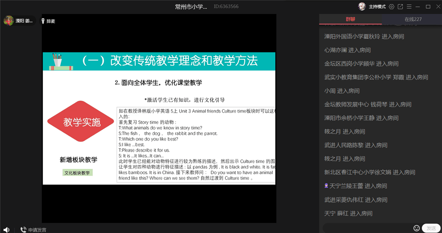Click chat entry 金坛区西岗小学顾华
This screenshot has width=442, height=233.
click(x=361, y=64)
